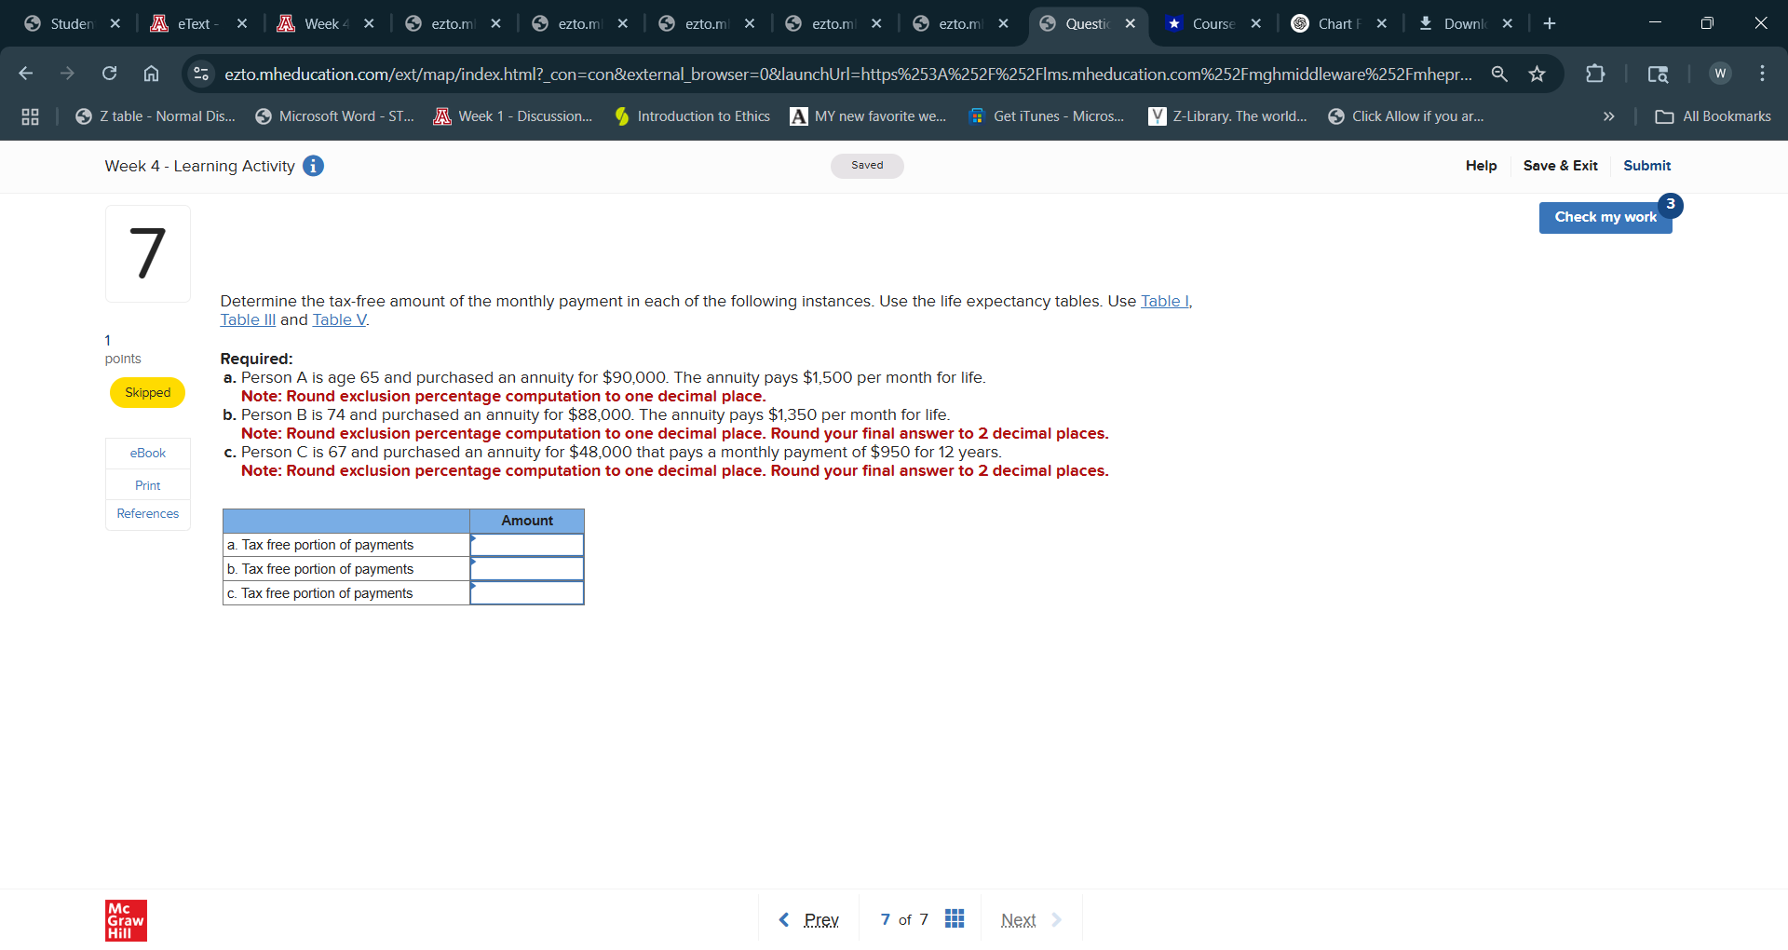Go to the browser home page
This screenshot has height=950, width=1788.
click(151, 74)
